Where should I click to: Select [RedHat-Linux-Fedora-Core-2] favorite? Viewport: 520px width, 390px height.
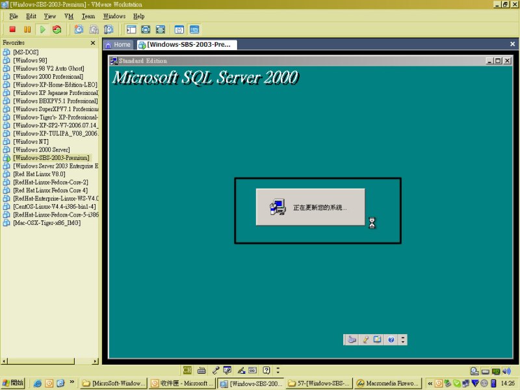click(x=51, y=182)
